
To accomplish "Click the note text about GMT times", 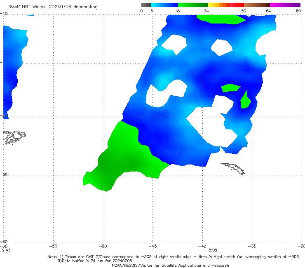I will coord(173,257).
